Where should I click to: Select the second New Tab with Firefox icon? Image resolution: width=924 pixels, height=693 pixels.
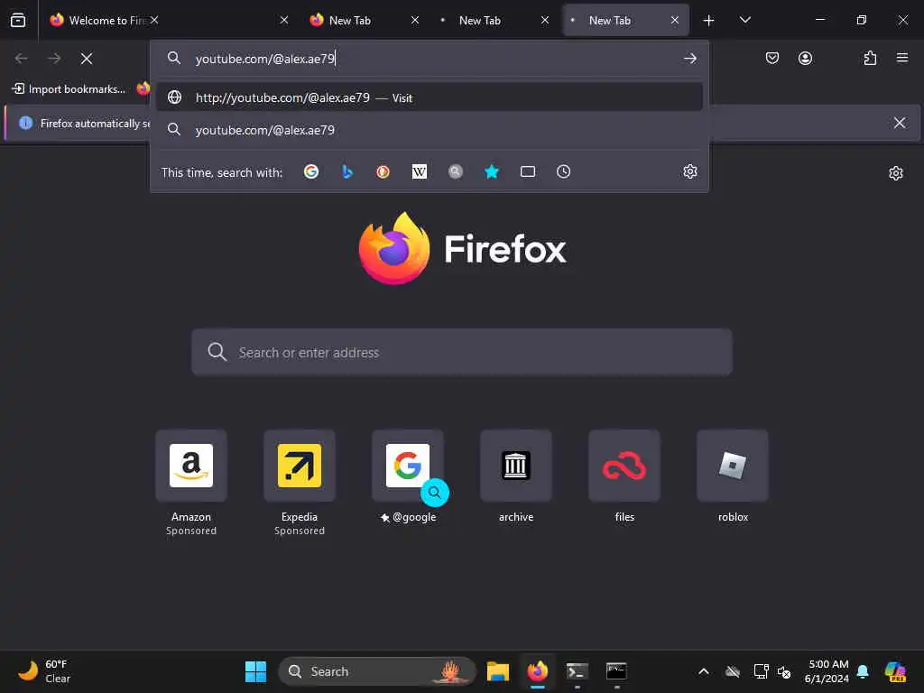pos(350,20)
